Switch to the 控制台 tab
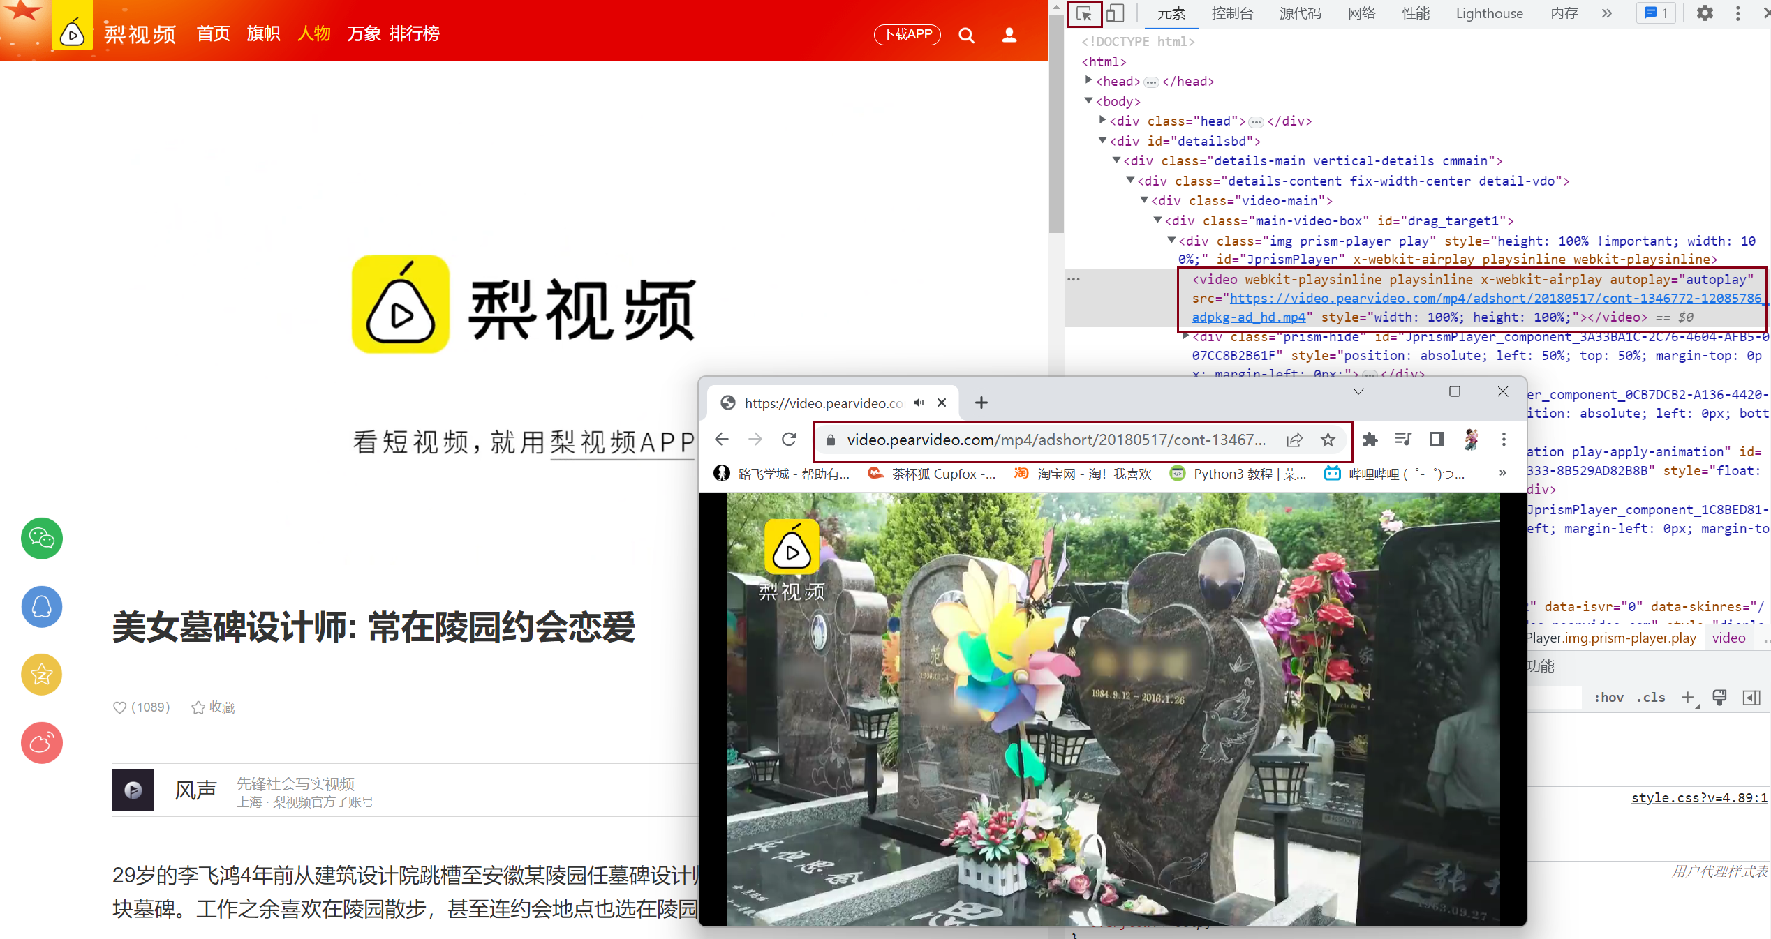This screenshot has width=1771, height=939. [x=1232, y=13]
